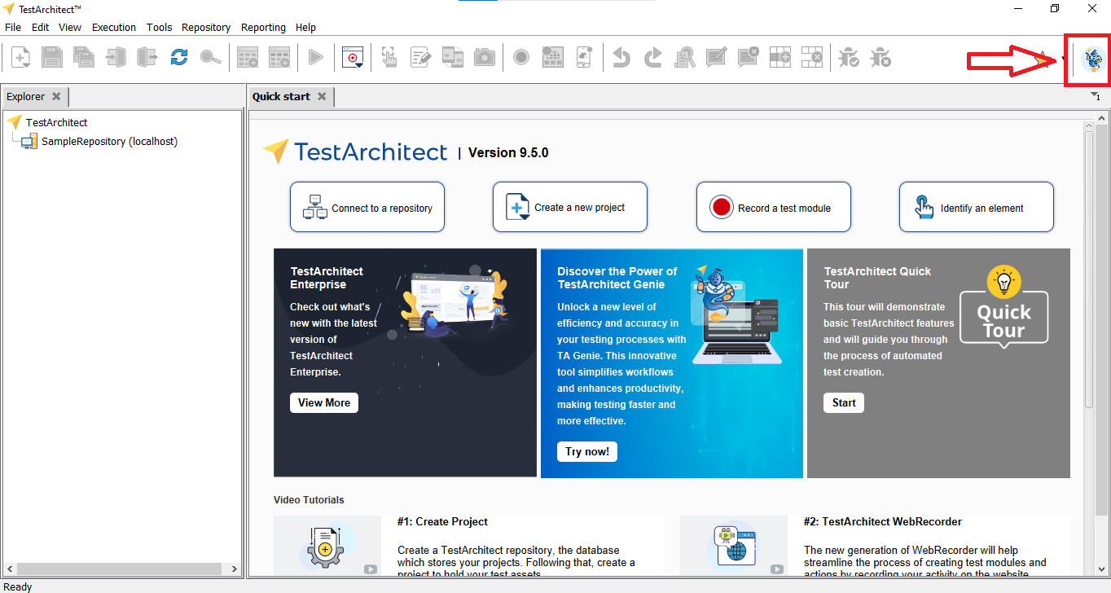
Task: Click the two mobile devices toolbar icon
Action: (x=453, y=57)
